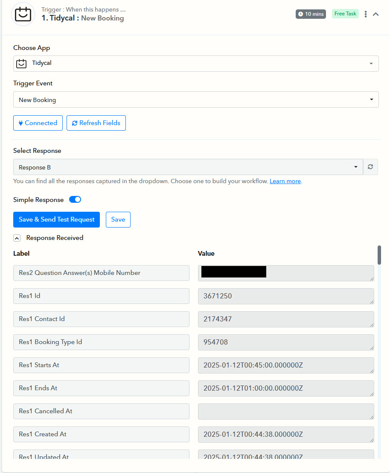Image resolution: width=390 pixels, height=473 pixels.
Task: Click the Tidycal calendar icon in step header
Action: tap(23, 14)
